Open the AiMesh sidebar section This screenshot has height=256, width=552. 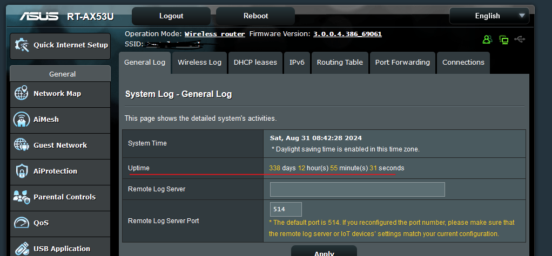coord(46,119)
